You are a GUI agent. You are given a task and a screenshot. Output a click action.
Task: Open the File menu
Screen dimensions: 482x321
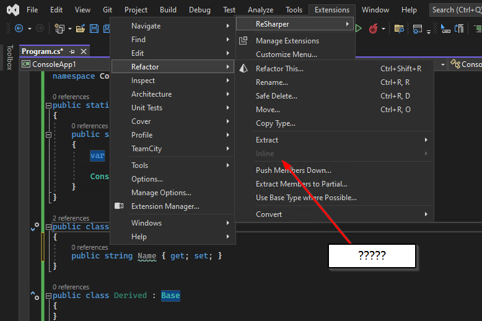[32, 10]
